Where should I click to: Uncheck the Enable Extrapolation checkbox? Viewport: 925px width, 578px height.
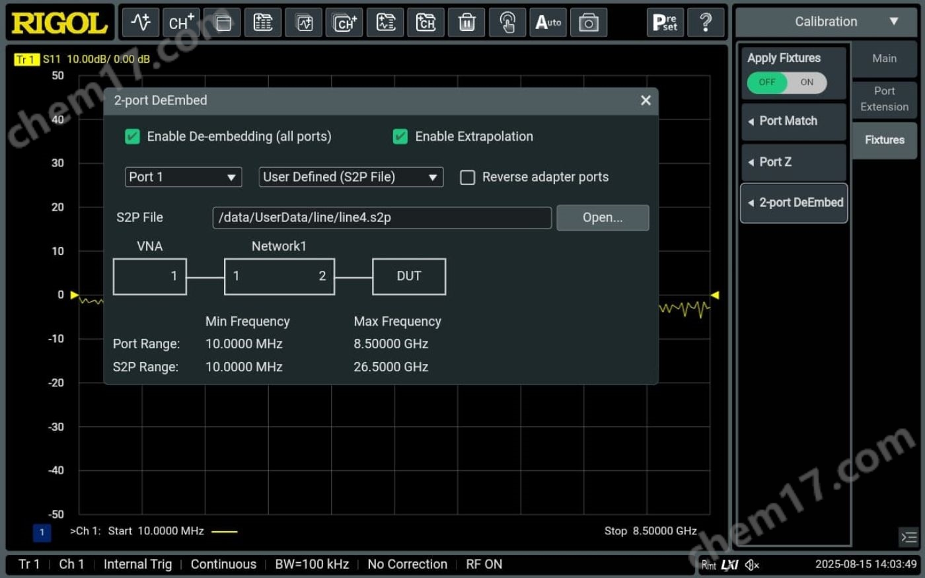coord(400,137)
